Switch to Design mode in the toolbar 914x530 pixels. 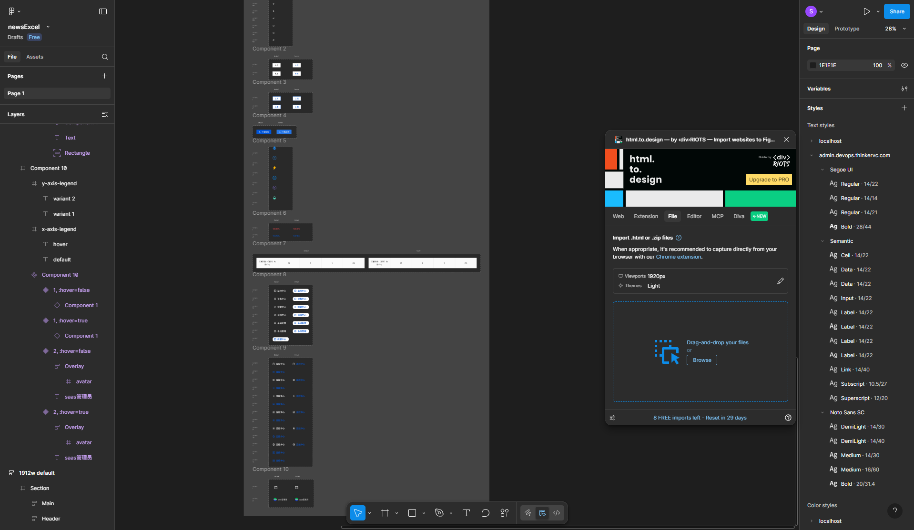pos(542,513)
